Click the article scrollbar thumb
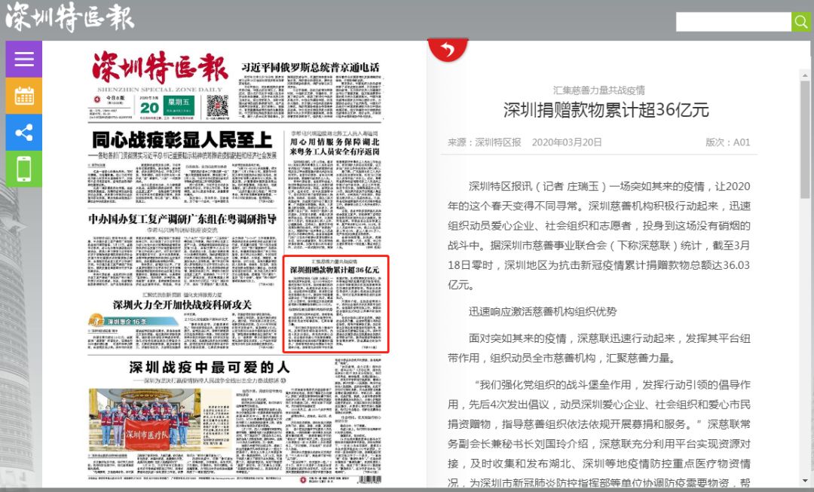Image resolution: width=814 pixels, height=492 pixels. click(x=805, y=139)
